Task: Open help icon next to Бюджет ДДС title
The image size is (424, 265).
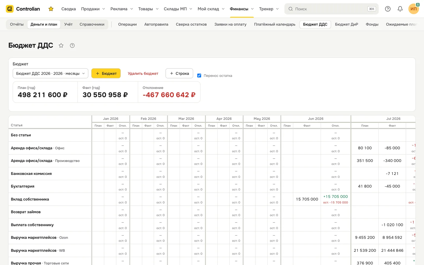Action: [x=72, y=46]
